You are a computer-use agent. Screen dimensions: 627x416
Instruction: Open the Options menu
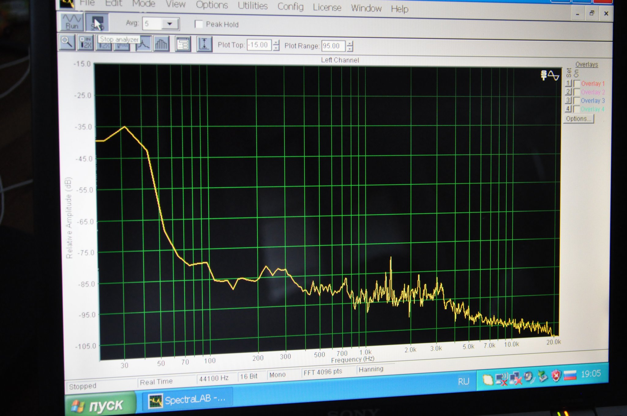(212, 5)
